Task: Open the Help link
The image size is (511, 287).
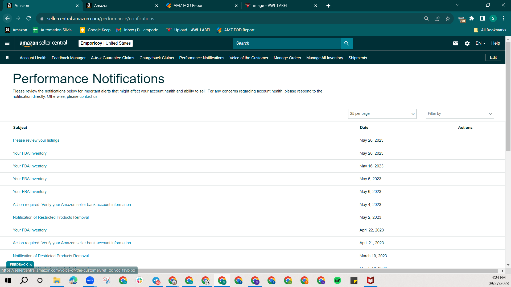Action: 496,43
